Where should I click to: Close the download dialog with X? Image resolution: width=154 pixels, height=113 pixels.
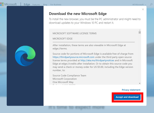click(x=143, y=9)
